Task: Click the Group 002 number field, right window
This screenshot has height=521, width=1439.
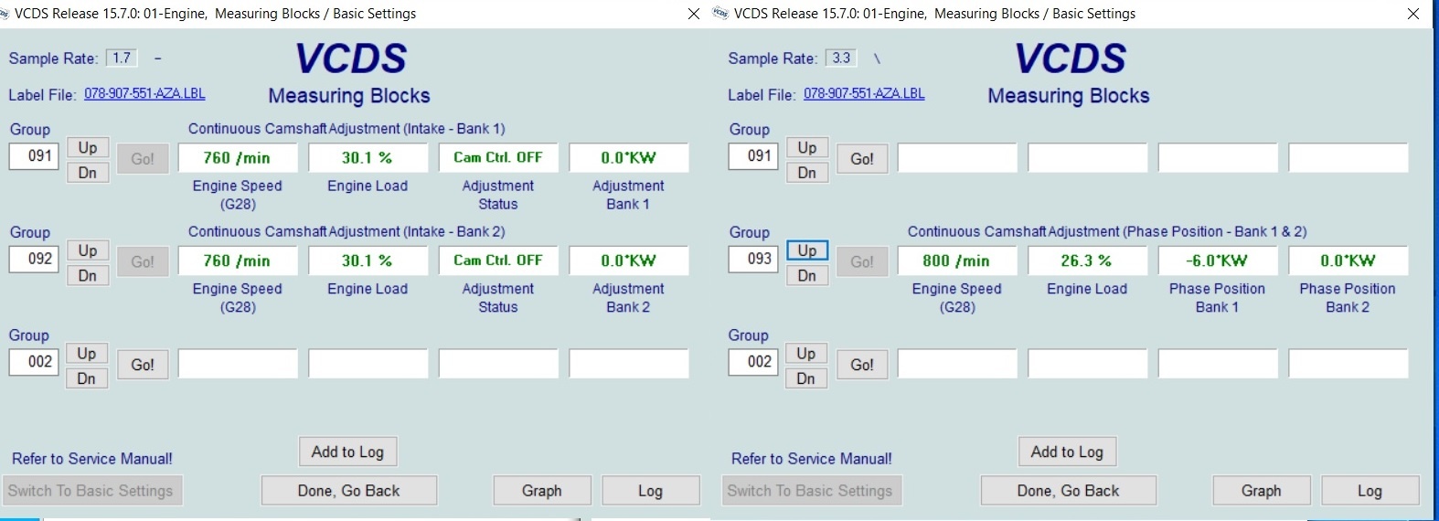Action: pyautogui.click(x=753, y=362)
